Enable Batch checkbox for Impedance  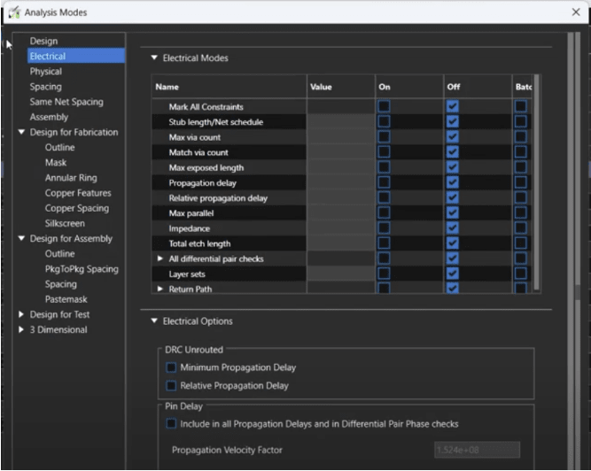(x=521, y=228)
